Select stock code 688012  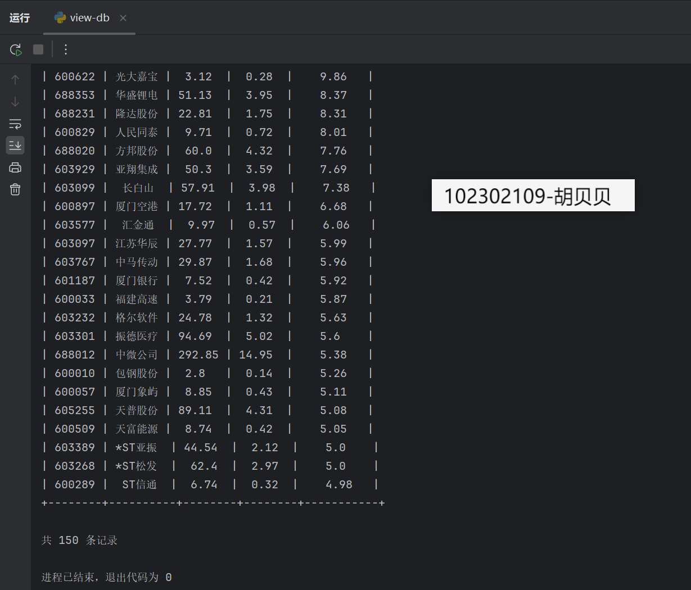click(x=75, y=355)
